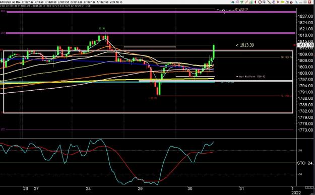This screenshot has width=315, height=195.
Task: Click the round clock toolbar icon
Action: [x=260, y=2]
